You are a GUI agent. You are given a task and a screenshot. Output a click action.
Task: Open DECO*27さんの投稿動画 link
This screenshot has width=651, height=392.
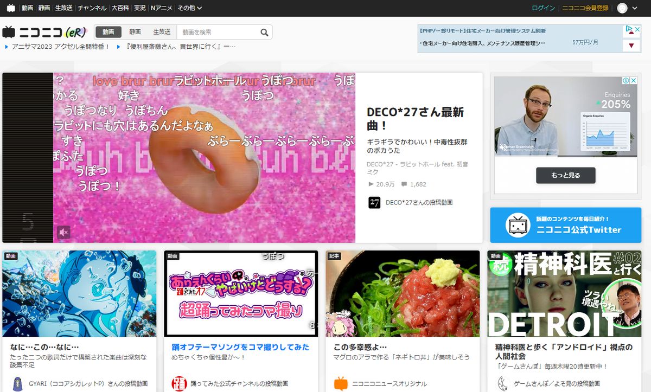(419, 202)
